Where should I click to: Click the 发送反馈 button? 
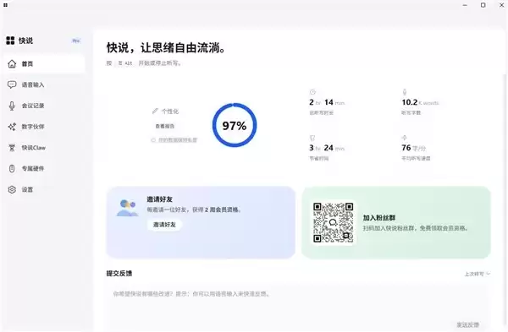[x=468, y=324]
